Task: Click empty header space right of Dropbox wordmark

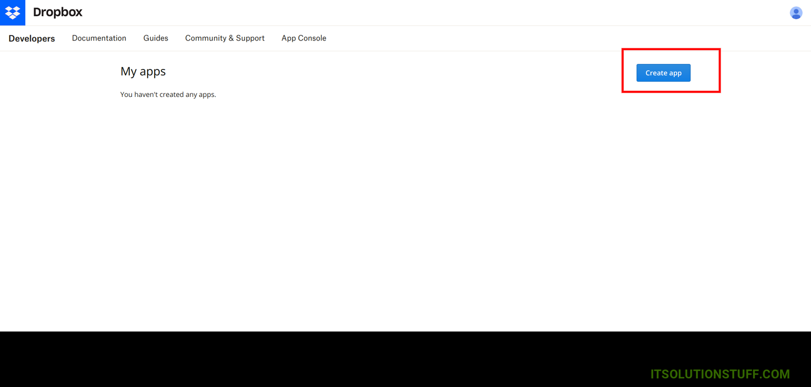Action: click(405, 13)
